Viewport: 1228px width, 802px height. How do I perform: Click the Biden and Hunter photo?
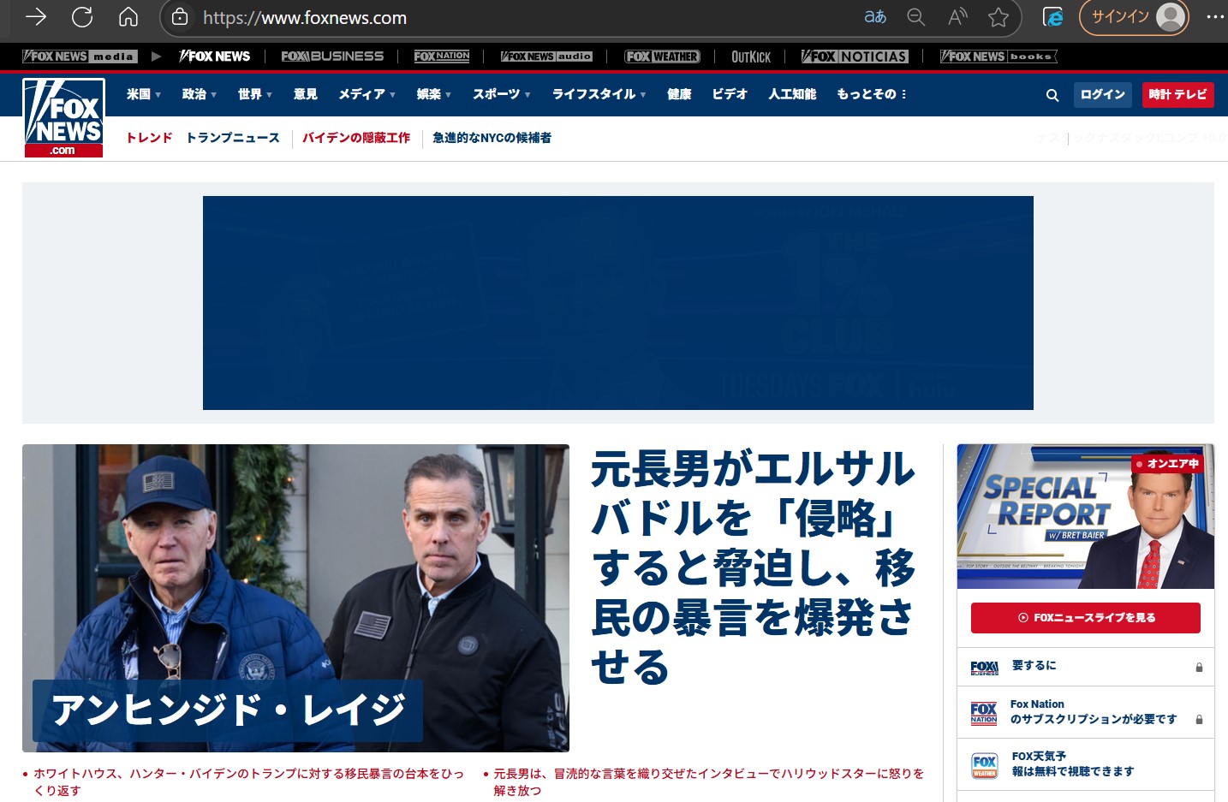point(295,597)
